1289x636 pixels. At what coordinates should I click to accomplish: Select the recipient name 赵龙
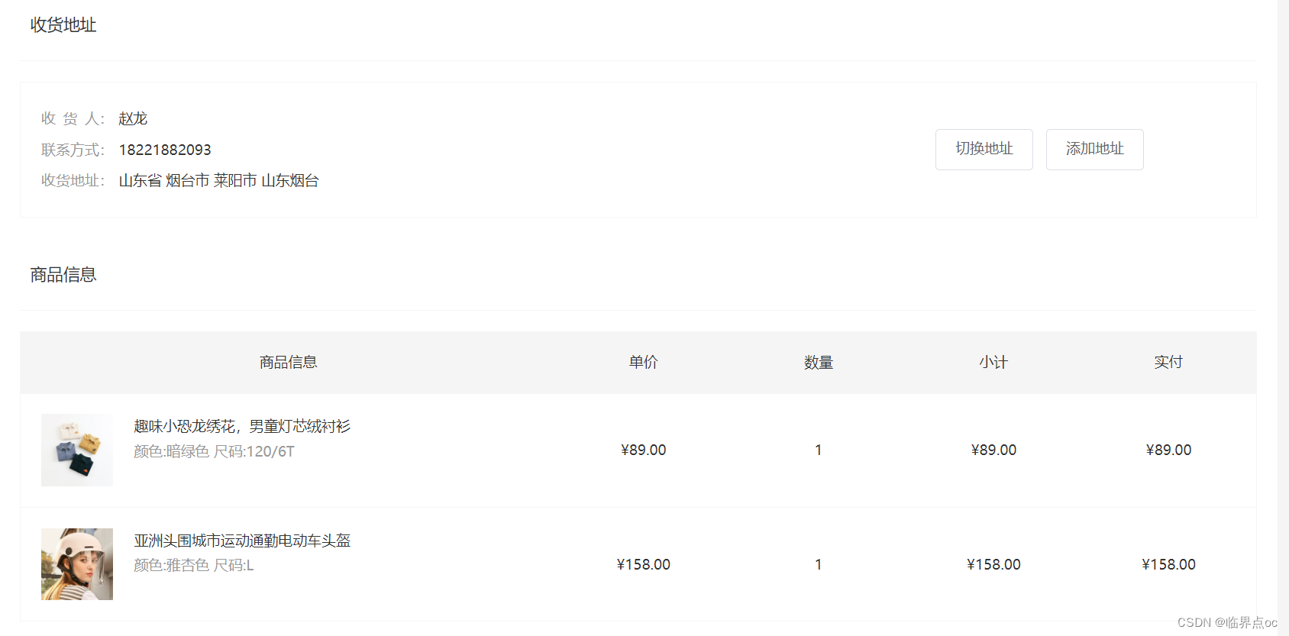[x=133, y=118]
